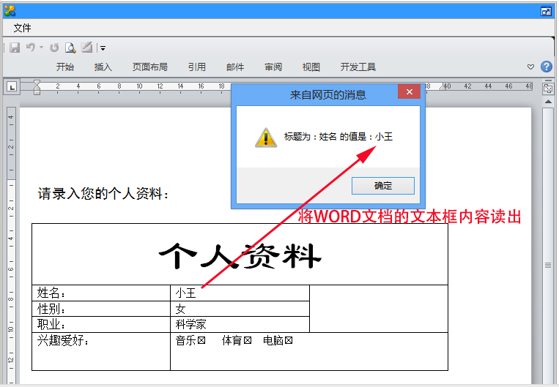Click the Redo icon in toolbar
Viewport: 559px width, 387px height.
coord(54,48)
